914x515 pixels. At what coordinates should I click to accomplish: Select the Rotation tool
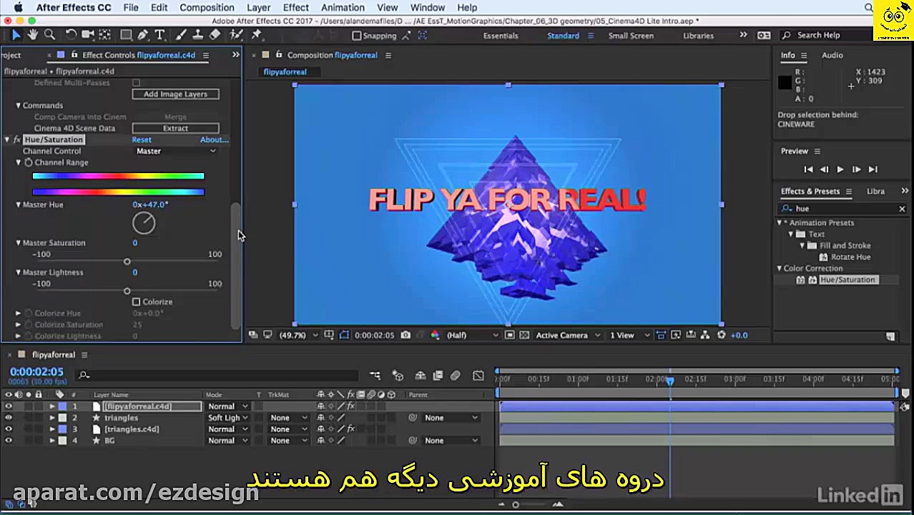[70, 34]
